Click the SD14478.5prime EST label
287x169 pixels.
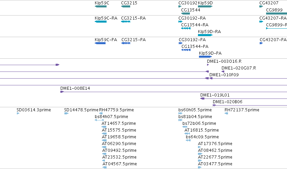tap(81, 110)
